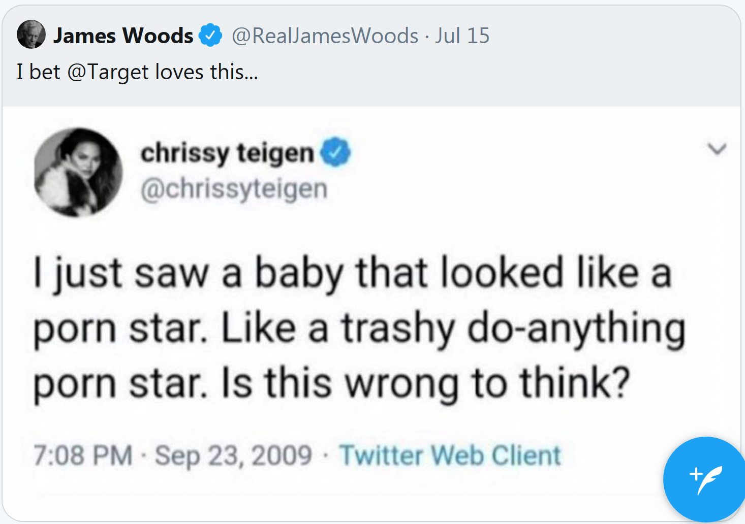
Task: Click the @chrissyteigen handle
Action: [x=234, y=189]
